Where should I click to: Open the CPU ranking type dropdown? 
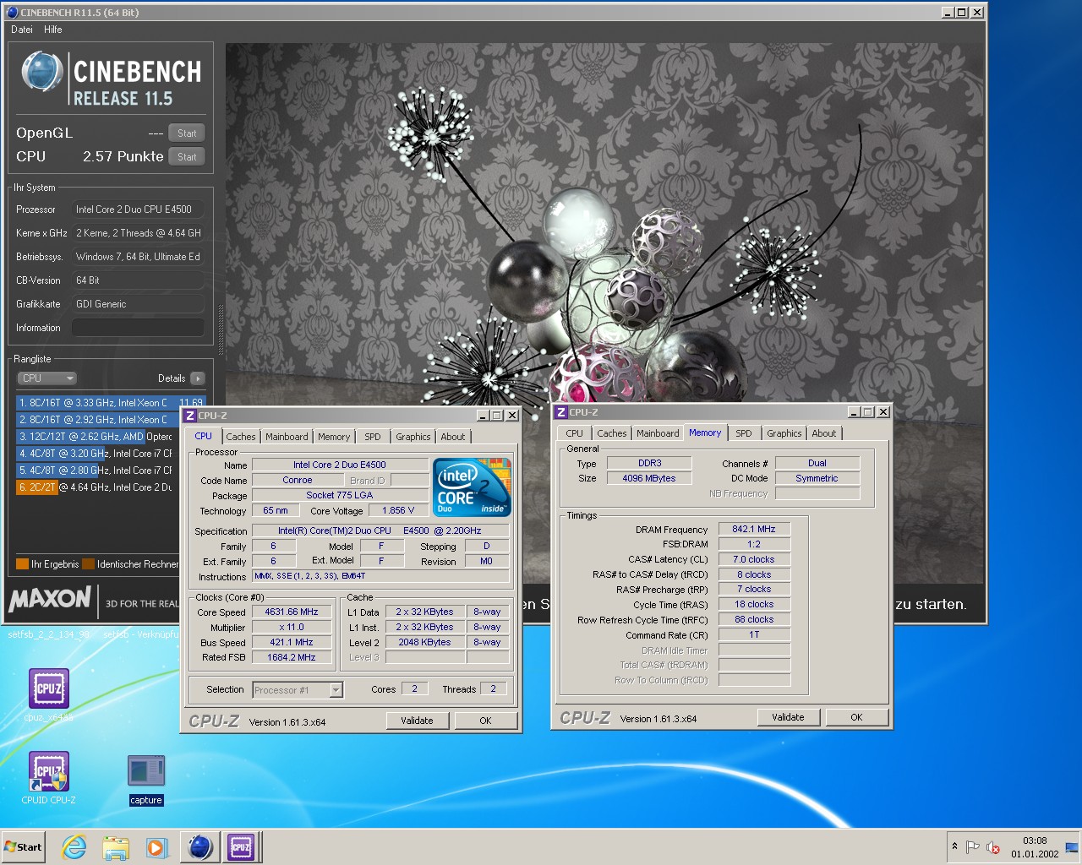pos(47,378)
